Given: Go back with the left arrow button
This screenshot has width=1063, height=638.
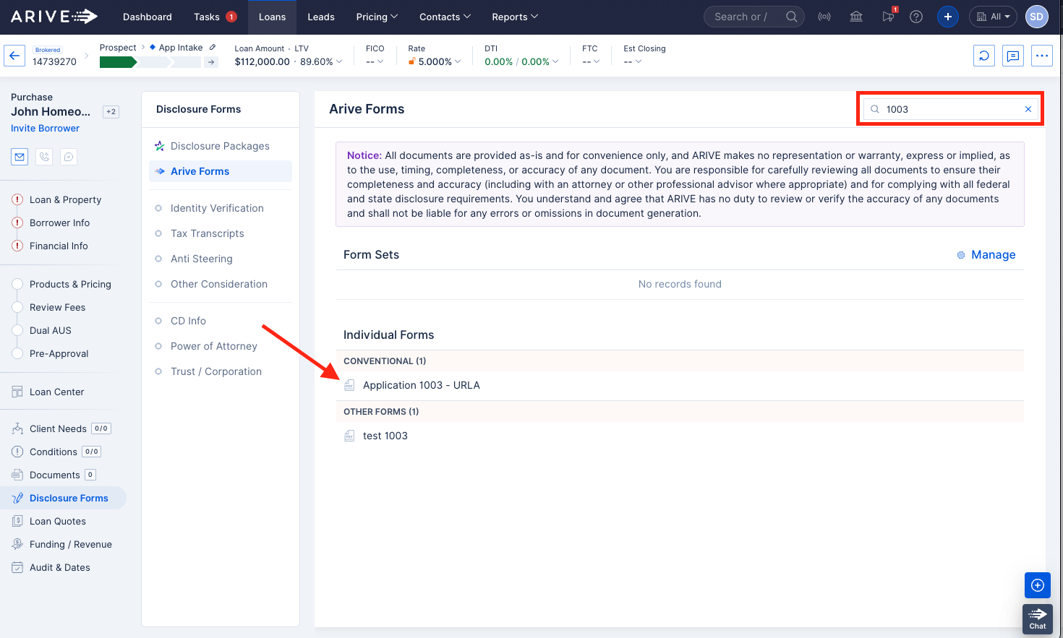Looking at the screenshot, I should [14, 56].
